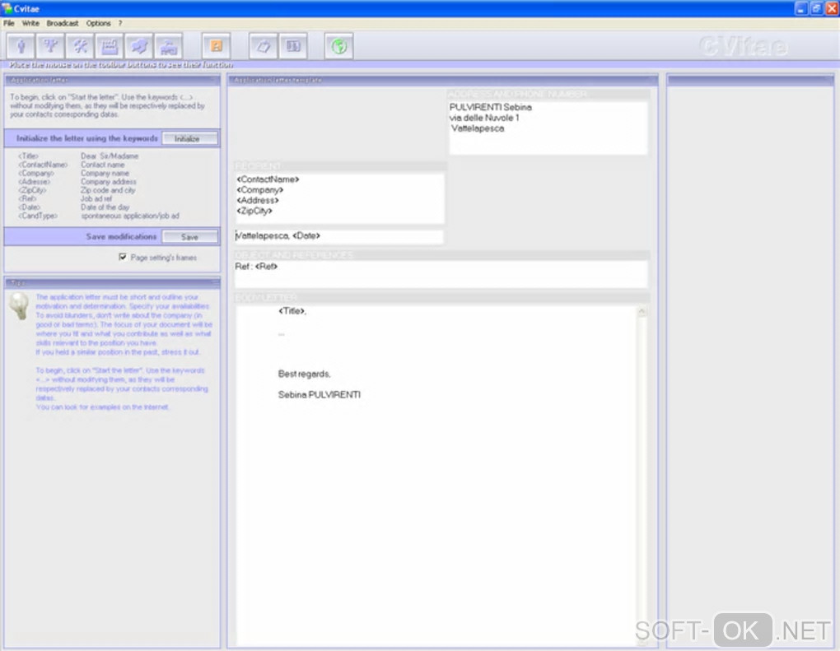Click the Job ad ref keyword description

coord(96,198)
